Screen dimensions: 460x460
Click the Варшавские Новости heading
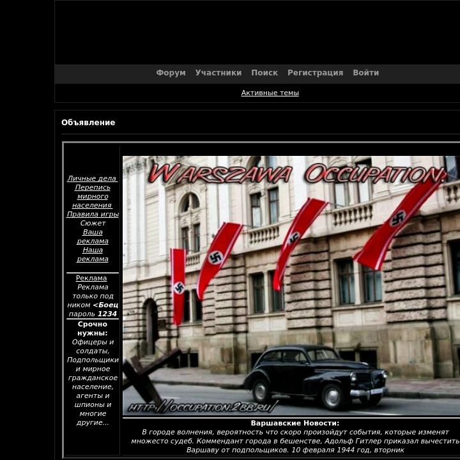click(295, 423)
